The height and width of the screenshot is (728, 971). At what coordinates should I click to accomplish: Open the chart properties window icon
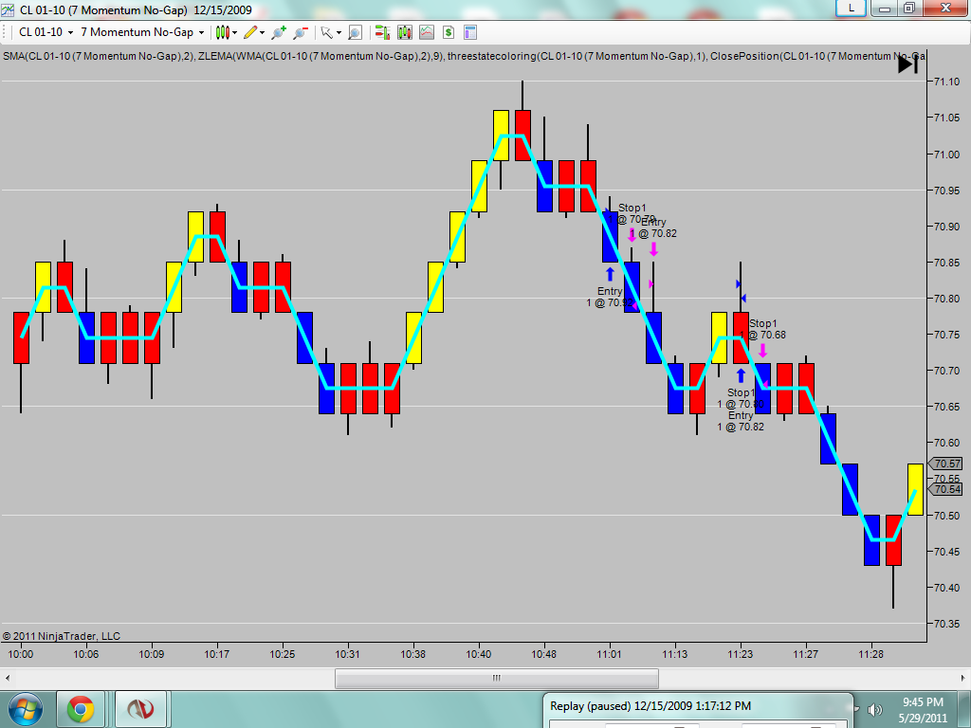(470, 32)
